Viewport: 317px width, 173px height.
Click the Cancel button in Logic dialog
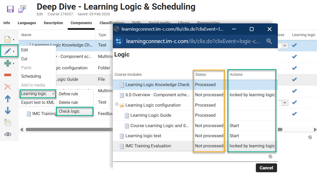266,168
